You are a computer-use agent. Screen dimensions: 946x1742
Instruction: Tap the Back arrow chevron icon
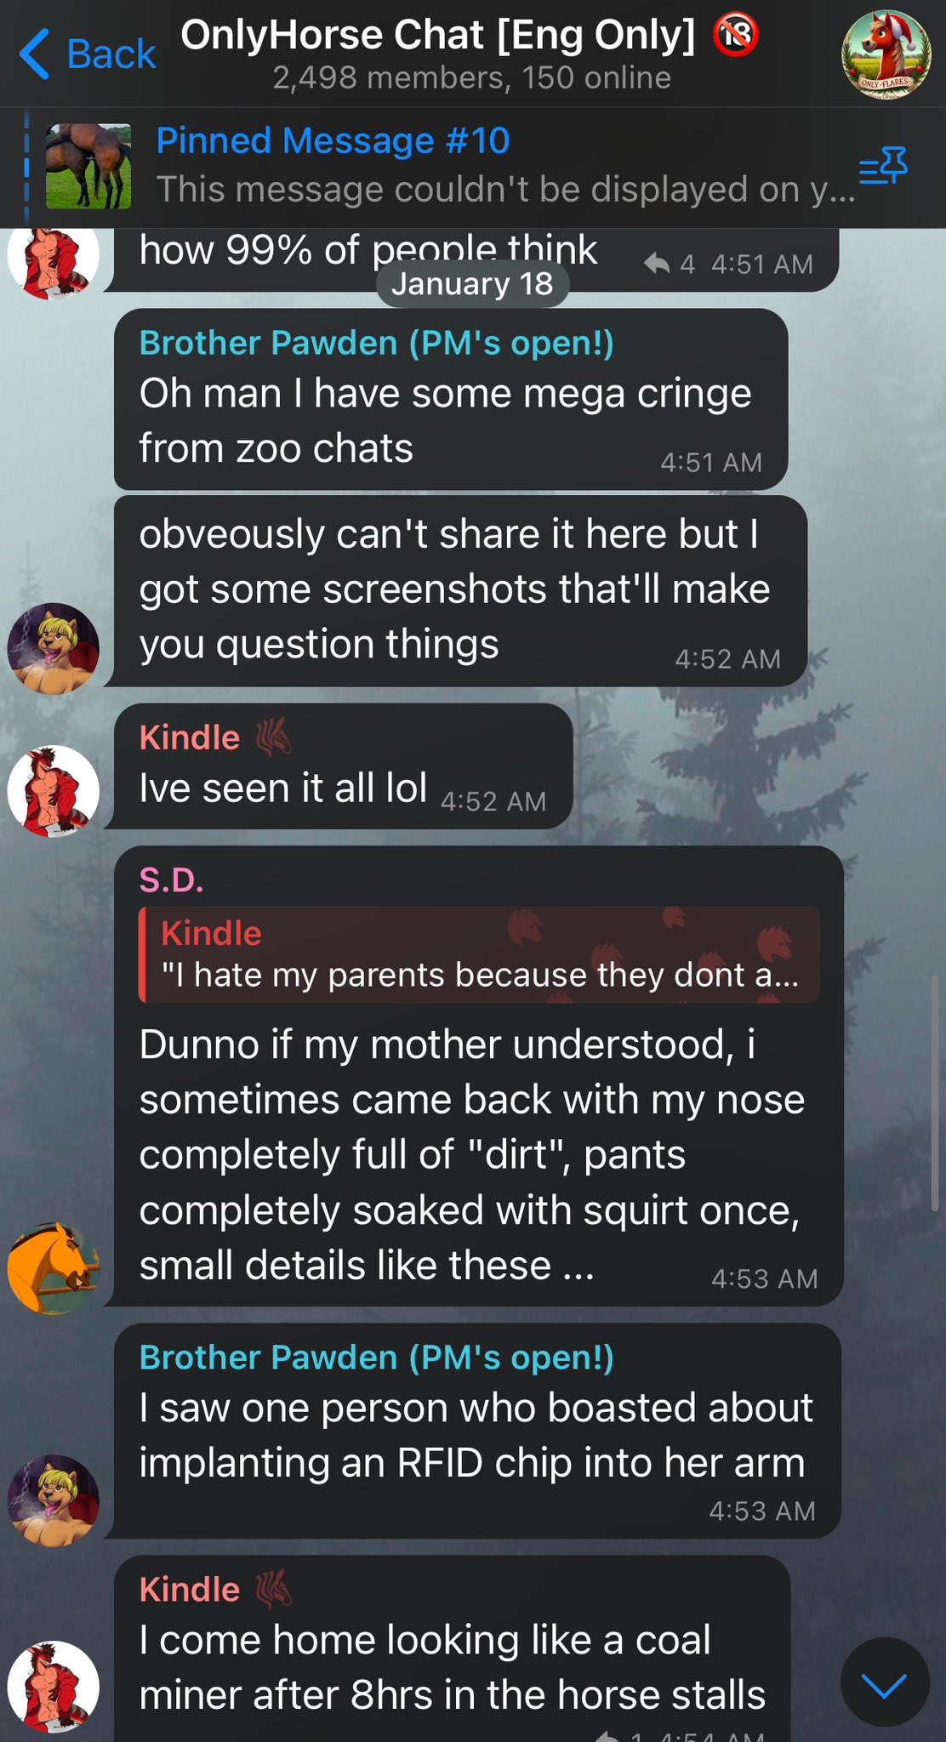34,54
